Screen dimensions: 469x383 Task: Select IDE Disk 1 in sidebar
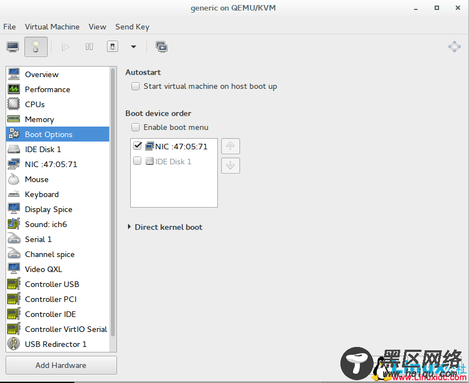[58, 149]
